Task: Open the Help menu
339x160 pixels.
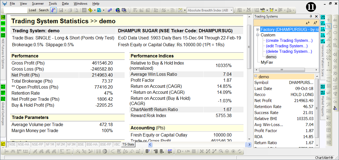Action: [96, 4]
